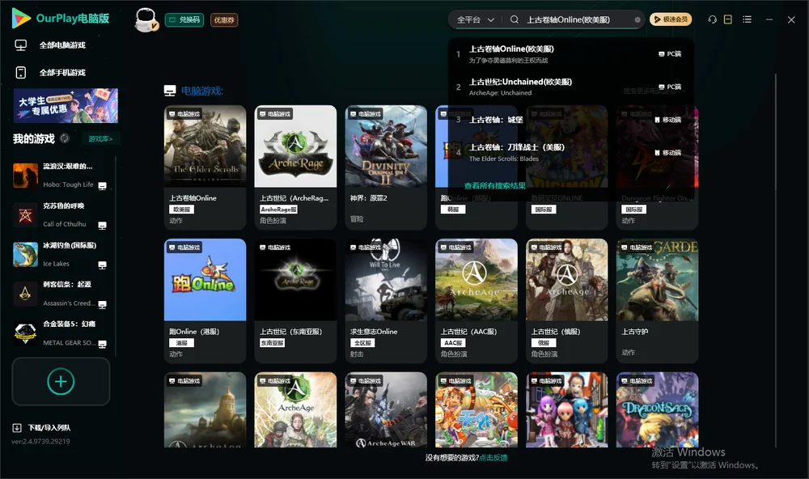The width and height of the screenshot is (809, 479).
Task: Open the 上古守护 game card
Action: tap(657, 300)
